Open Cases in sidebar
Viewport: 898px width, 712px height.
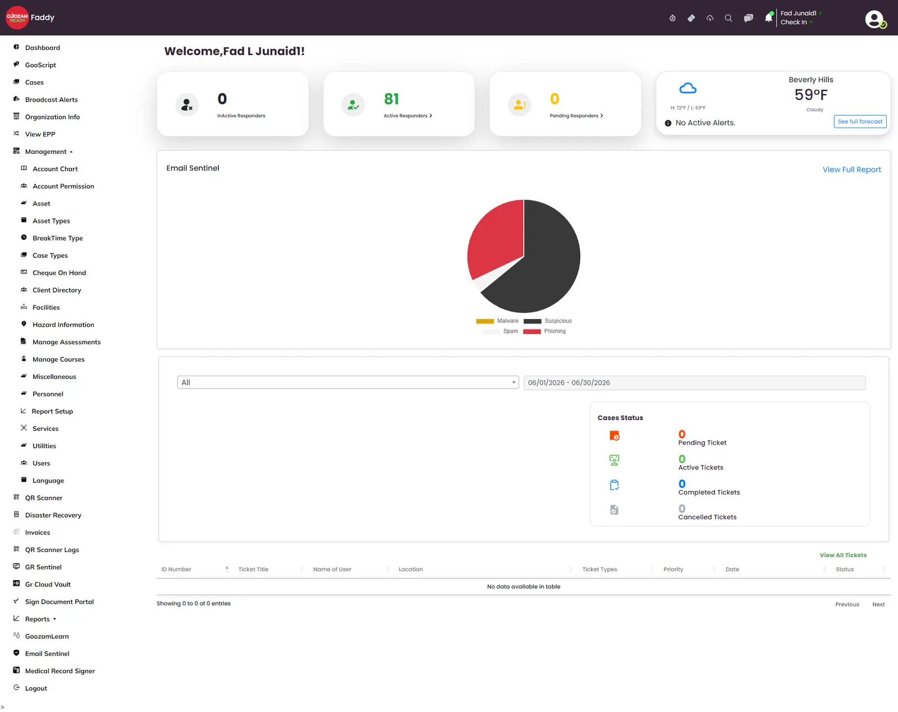(34, 83)
